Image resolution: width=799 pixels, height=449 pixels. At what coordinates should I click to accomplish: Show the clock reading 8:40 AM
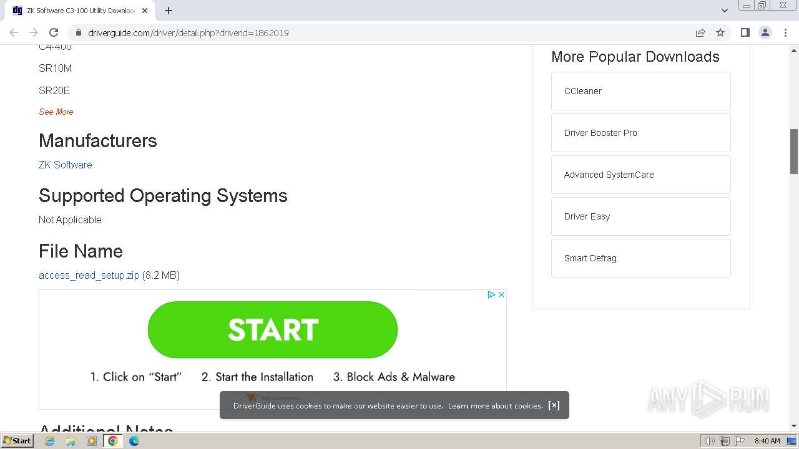(767, 441)
